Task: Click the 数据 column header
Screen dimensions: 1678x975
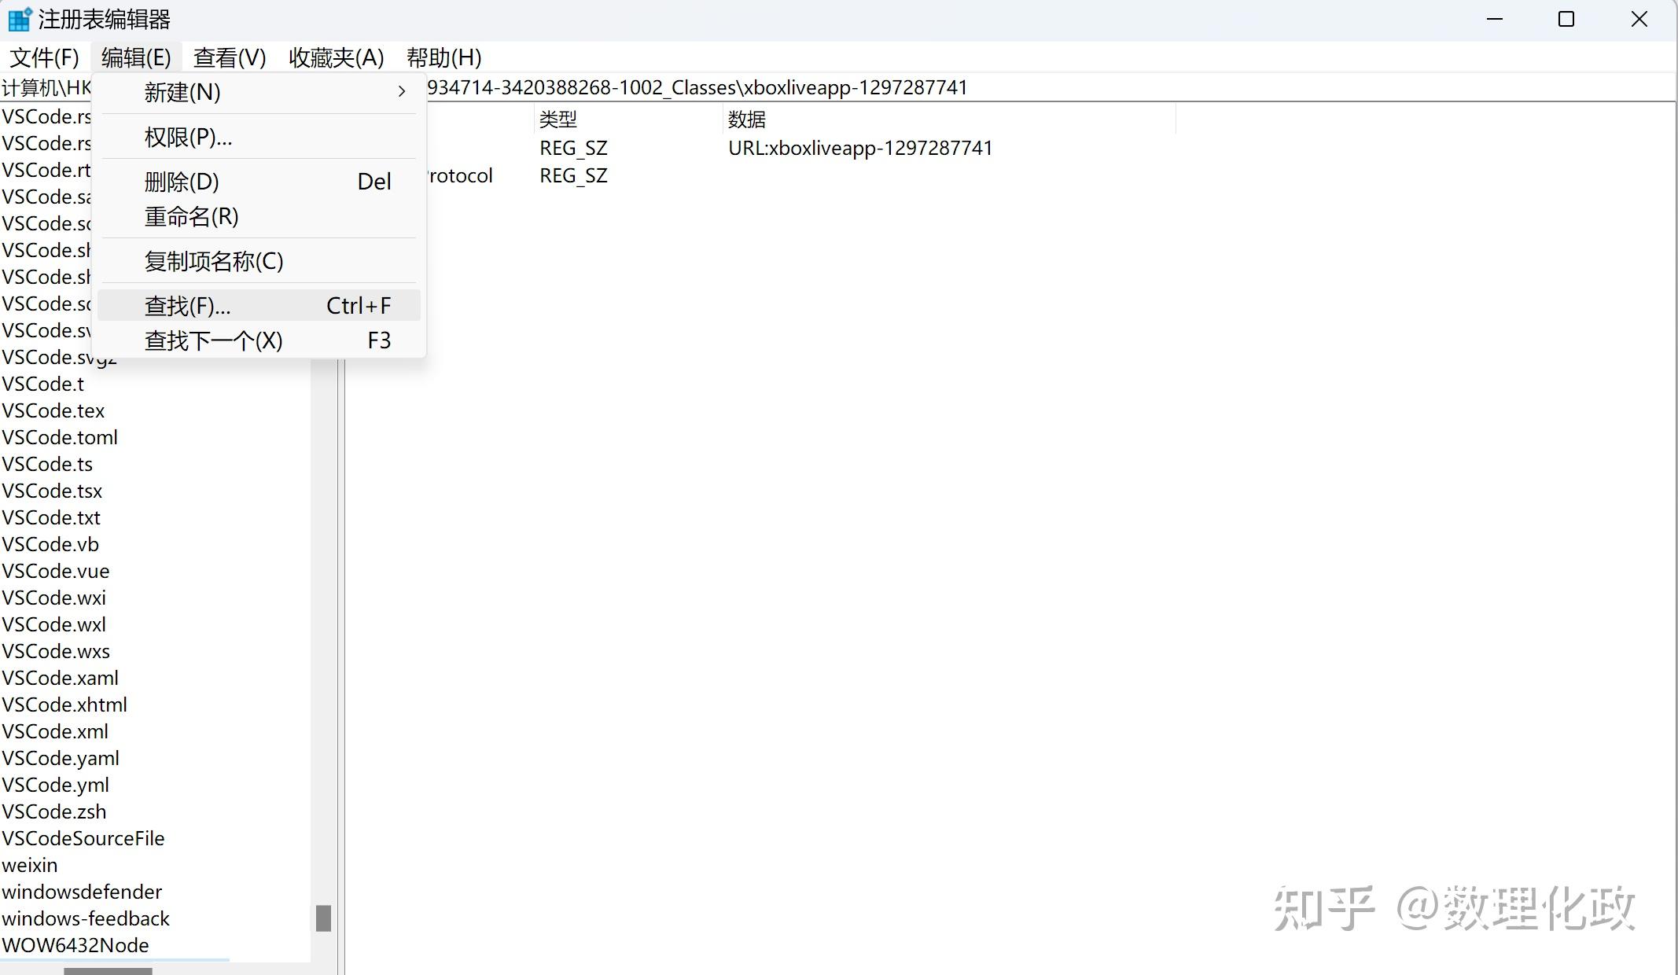Action: pos(747,120)
